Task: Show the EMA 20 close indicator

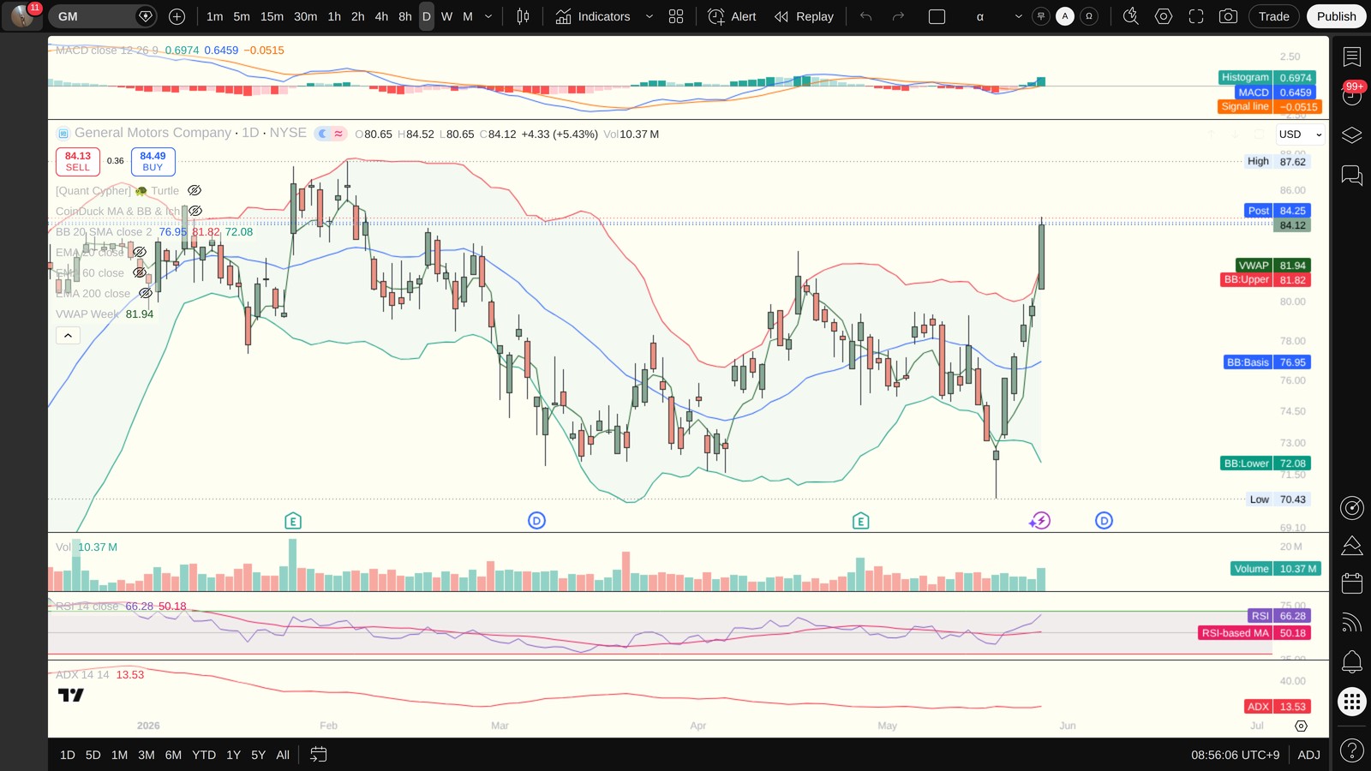Action: (140, 252)
